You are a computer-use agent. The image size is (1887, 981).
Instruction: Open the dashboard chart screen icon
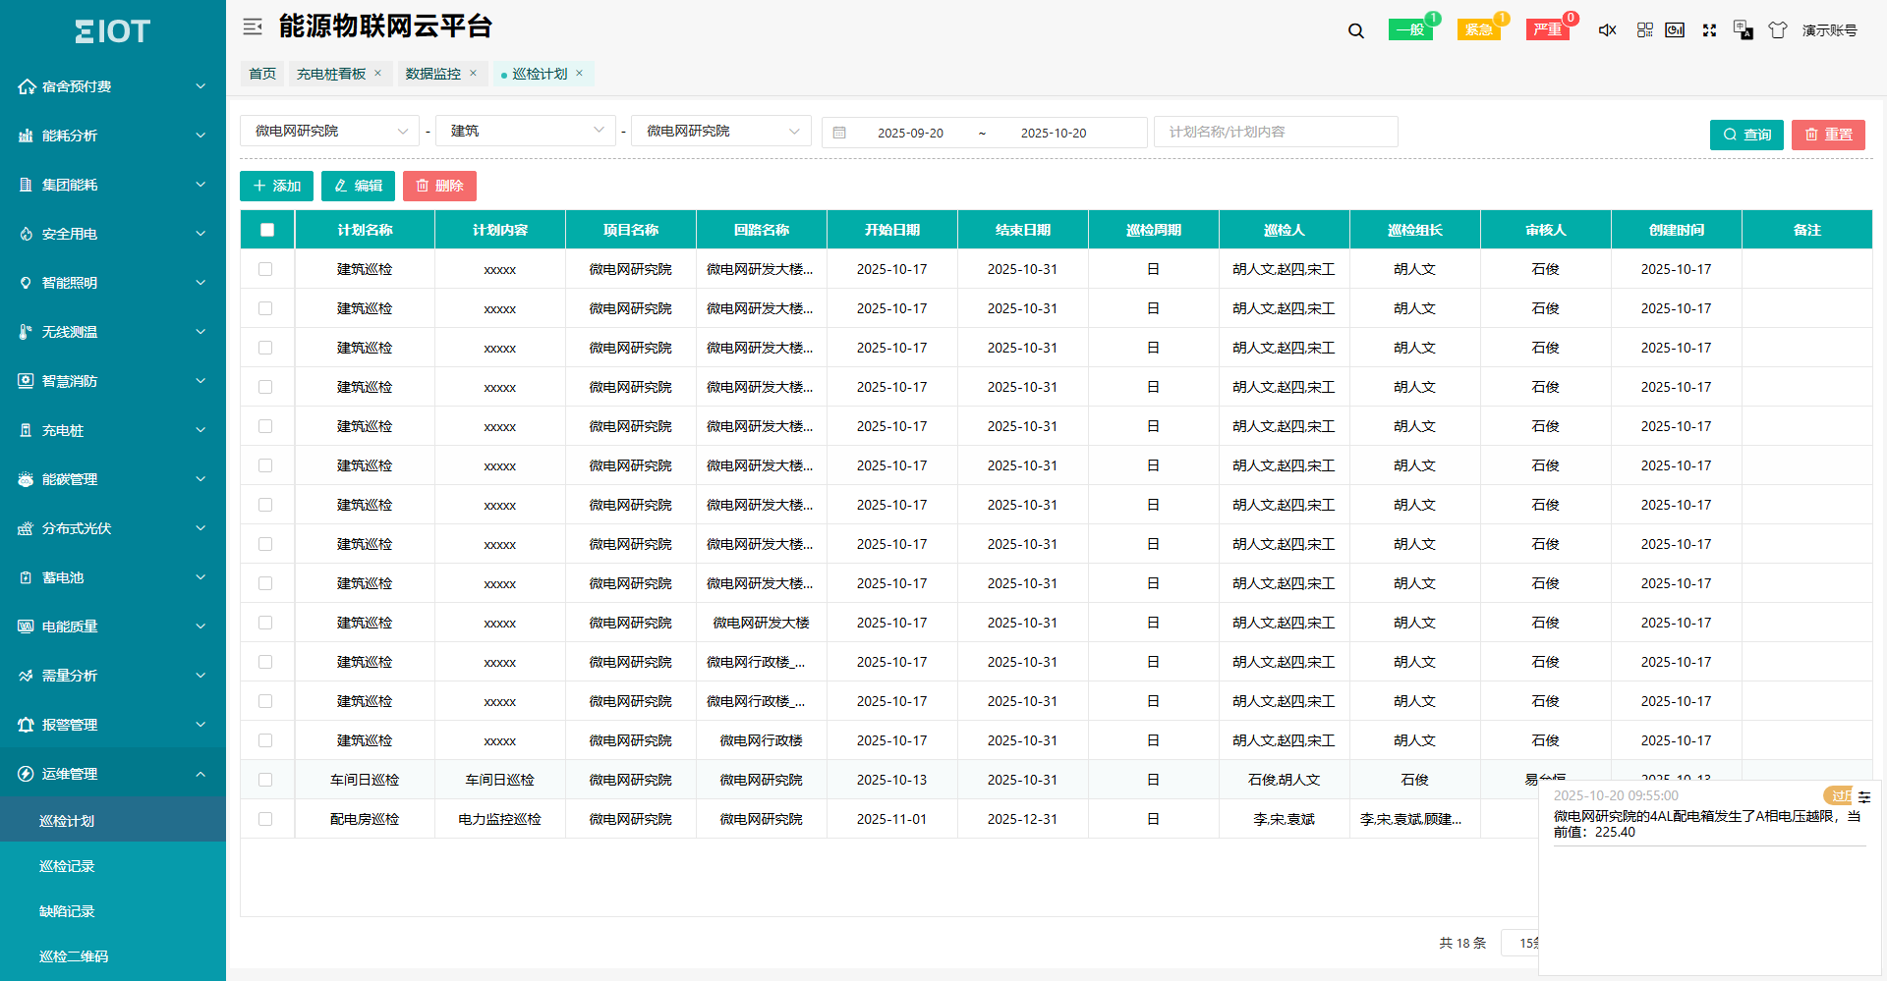click(x=1676, y=30)
